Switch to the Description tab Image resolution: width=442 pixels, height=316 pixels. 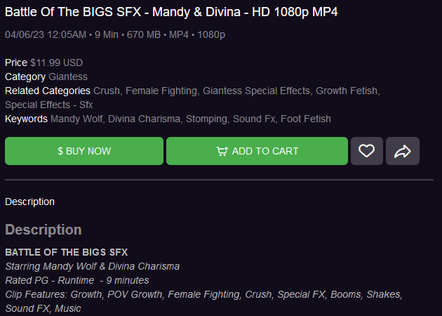tap(29, 202)
